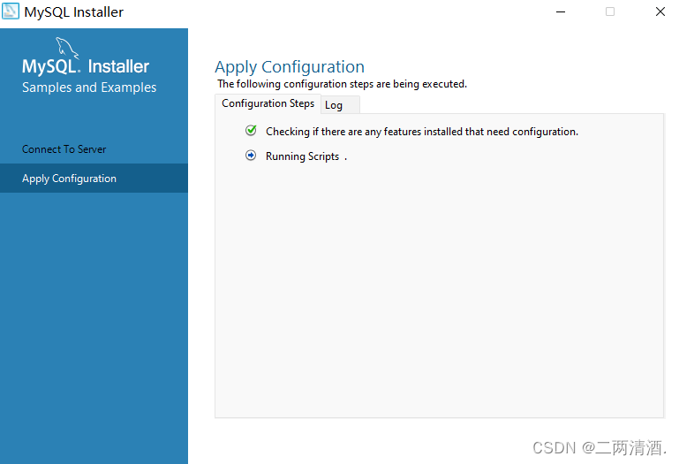Minimize the MySQL Installer window
This screenshot has height=464, width=679.
(x=561, y=11)
